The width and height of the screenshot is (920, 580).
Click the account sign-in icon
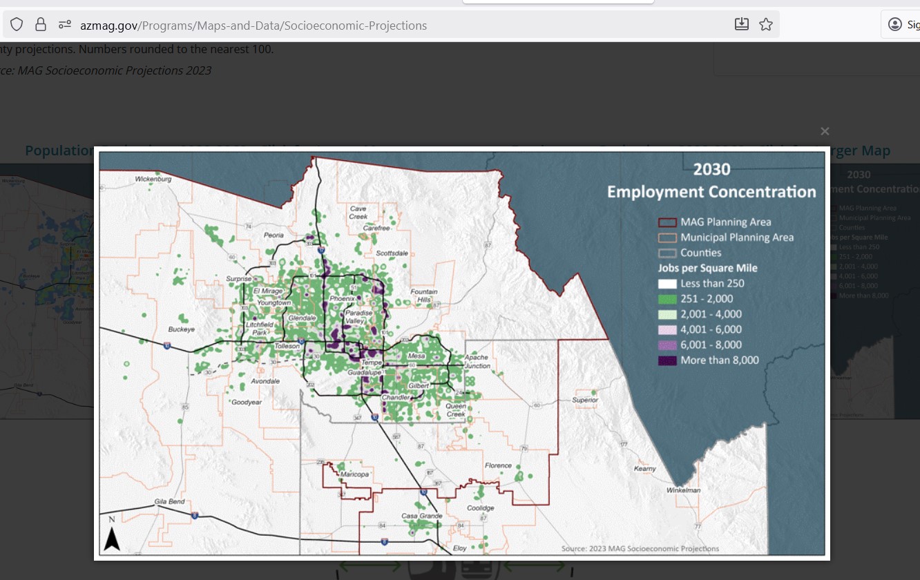pyautogui.click(x=895, y=25)
